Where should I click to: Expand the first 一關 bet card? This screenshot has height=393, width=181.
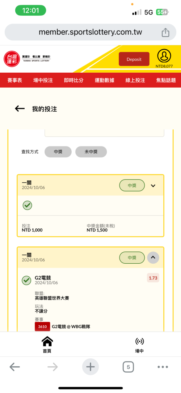point(153,186)
